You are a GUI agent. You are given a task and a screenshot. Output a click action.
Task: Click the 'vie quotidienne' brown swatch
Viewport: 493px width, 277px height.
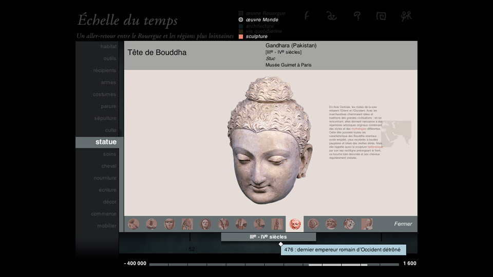tap(241, 31)
